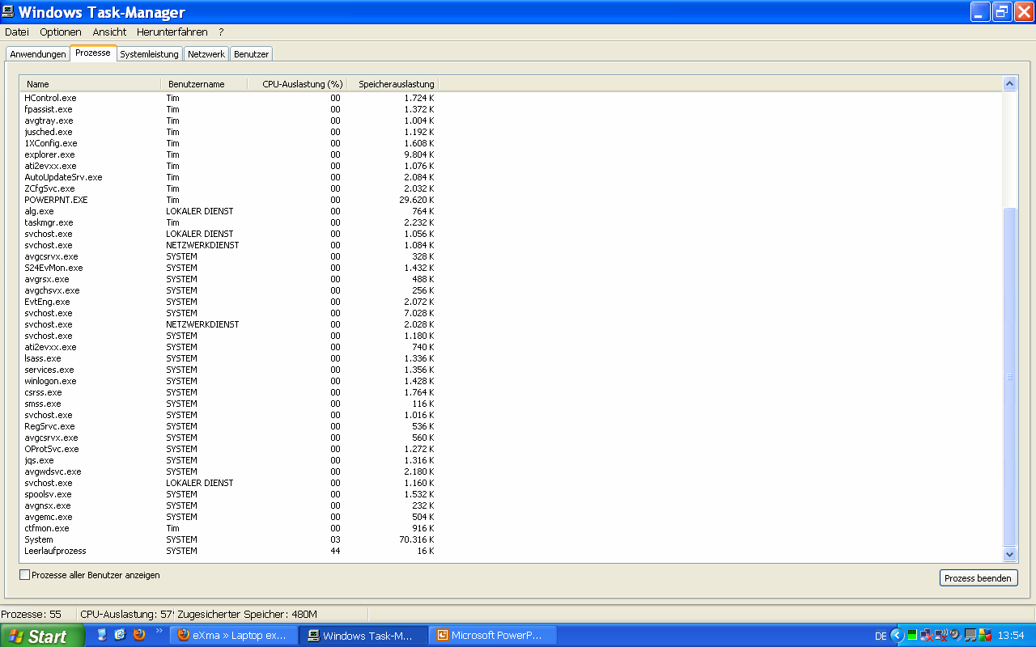This screenshot has width=1036, height=647.
Task: Expand the quick launch overflow chevron
Action: point(159,631)
